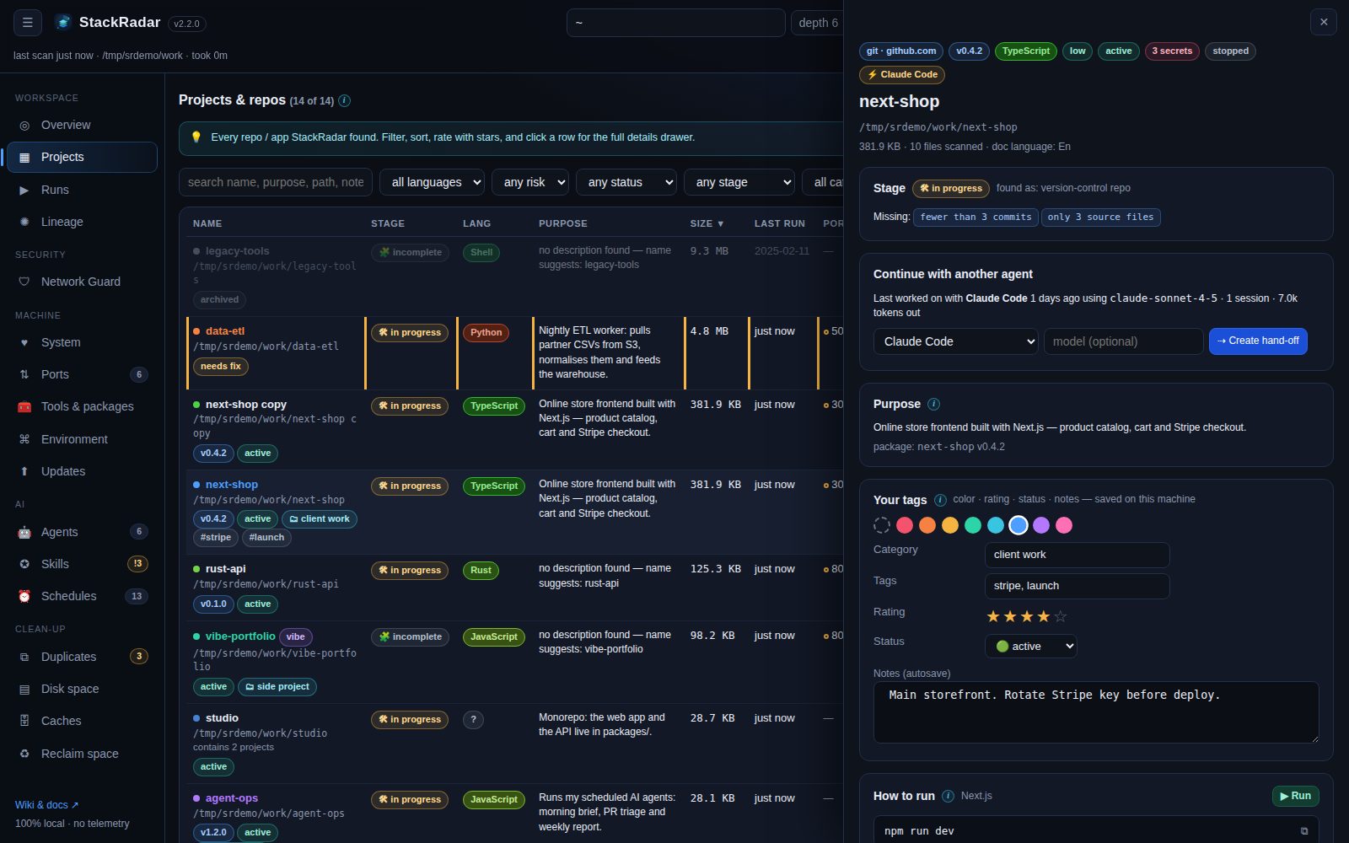Screen dimensions: 1349x843
Task: Click the Schedules badge showing 13
Action: tap(137, 596)
